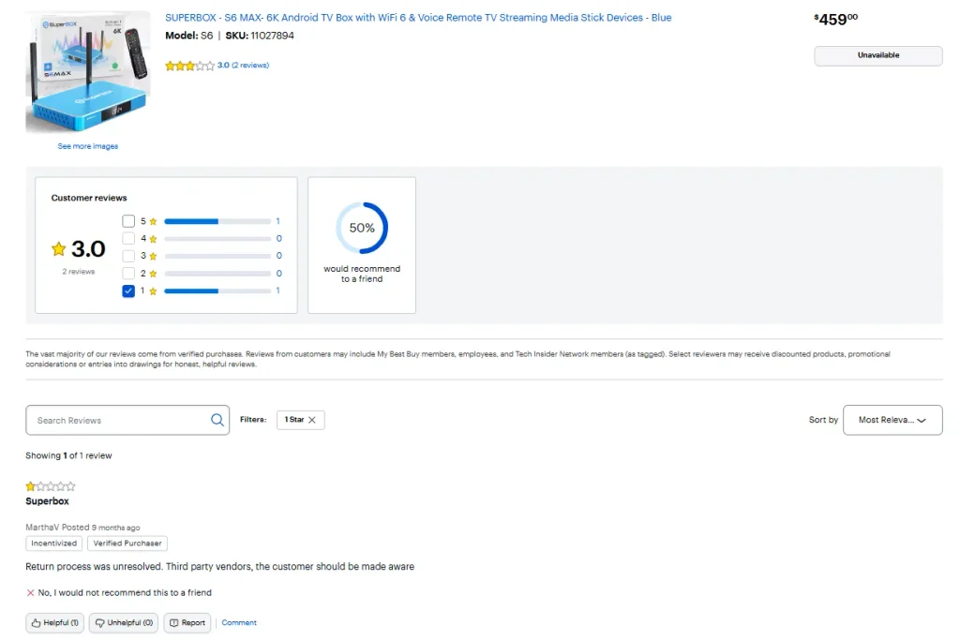Screen dimensions: 960x640
Task: Click the $459.00 price text
Action: point(835,20)
